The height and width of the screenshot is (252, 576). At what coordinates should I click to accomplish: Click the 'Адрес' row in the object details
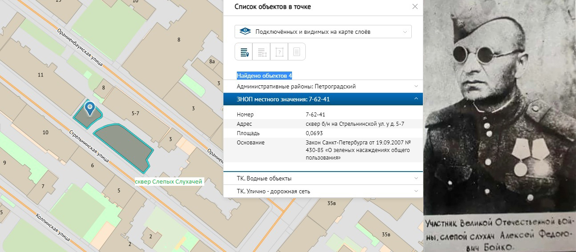(323, 124)
